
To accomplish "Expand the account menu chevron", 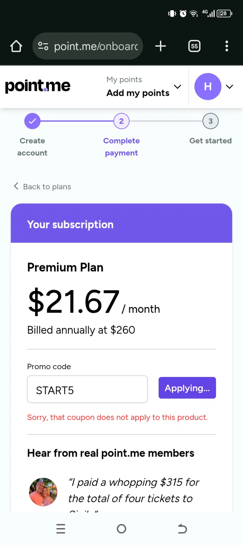I will point(229,86).
